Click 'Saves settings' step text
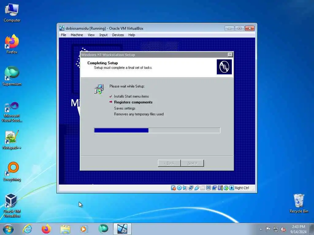The width and height of the screenshot is (314, 235). click(124, 108)
